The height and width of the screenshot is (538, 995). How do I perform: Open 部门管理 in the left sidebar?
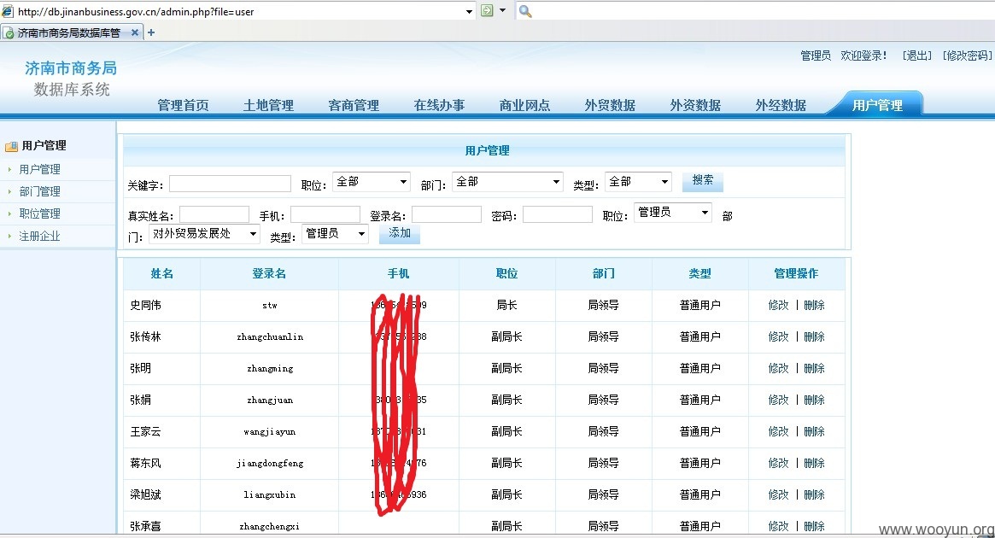point(39,191)
